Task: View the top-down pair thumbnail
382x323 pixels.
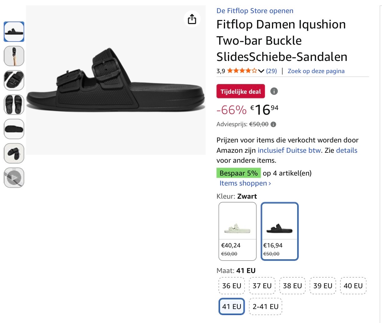Action: 14,105
